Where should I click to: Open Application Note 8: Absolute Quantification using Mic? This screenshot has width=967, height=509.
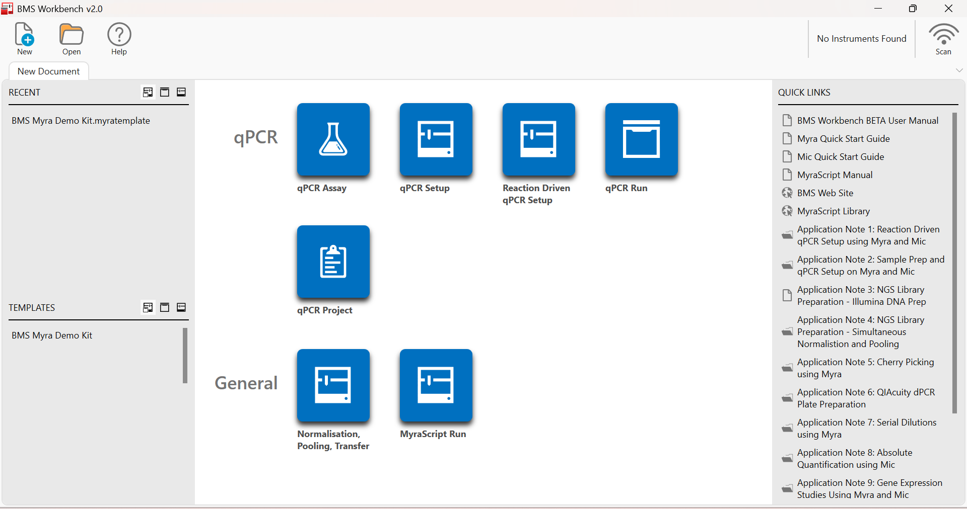[855, 459]
